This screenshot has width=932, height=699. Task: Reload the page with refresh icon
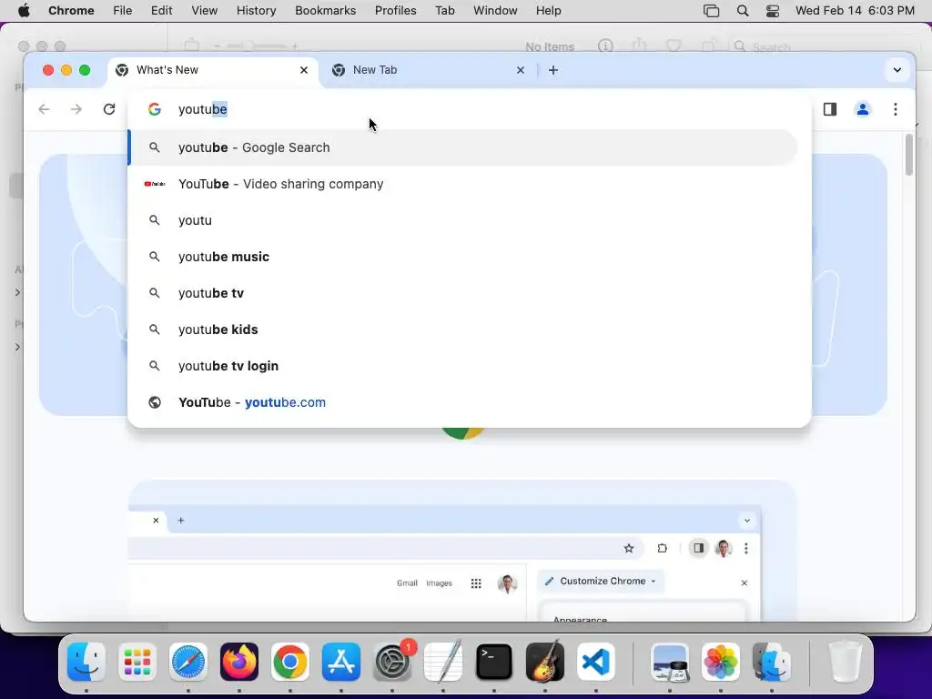[x=109, y=109]
